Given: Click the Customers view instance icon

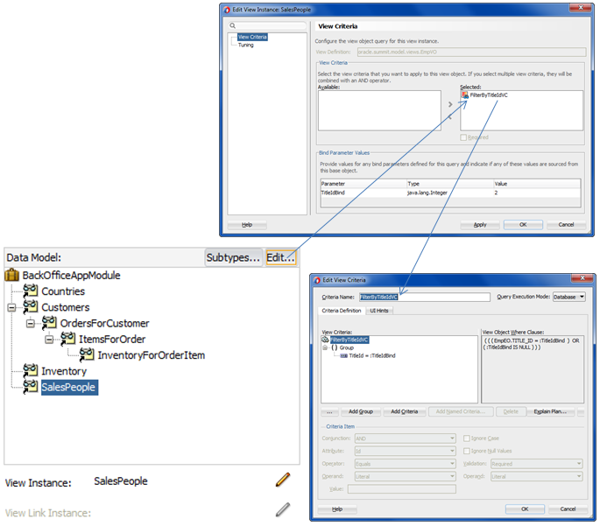Looking at the screenshot, I should click(x=31, y=306).
